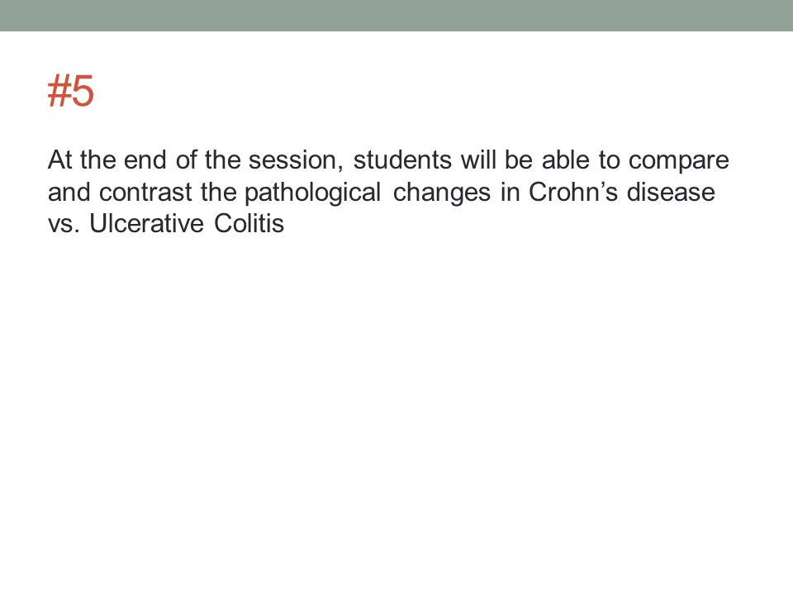This screenshot has height=595, width=793.
Task: Click the word "Colitis" in last line
Action: coord(249,223)
